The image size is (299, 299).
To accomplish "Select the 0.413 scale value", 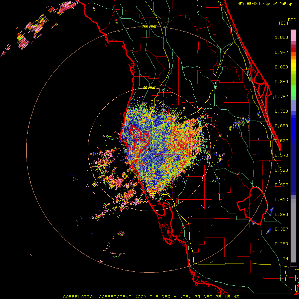I will tap(281, 200).
